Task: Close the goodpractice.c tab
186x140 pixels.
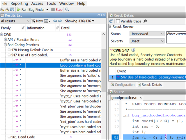Action: 141,98
